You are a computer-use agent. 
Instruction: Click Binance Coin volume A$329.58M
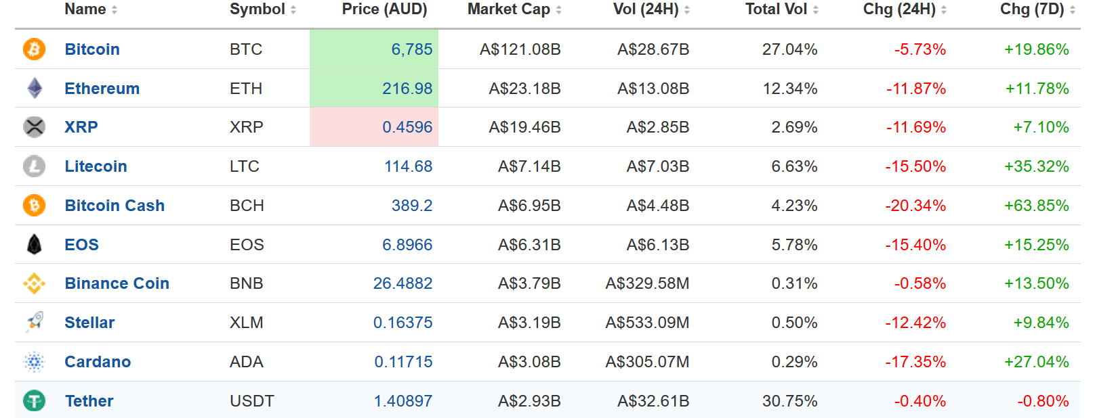(x=647, y=283)
